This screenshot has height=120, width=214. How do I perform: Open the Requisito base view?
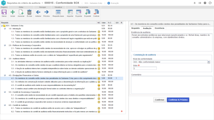pyautogui.click(x=58, y=12)
